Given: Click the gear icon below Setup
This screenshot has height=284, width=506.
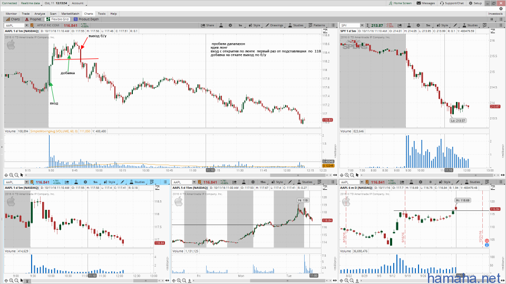Looking at the screenshot, I should (501, 9).
